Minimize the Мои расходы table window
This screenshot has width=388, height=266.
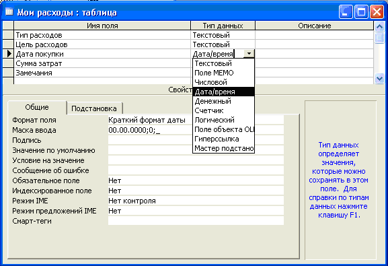pyautogui.click(x=346, y=12)
